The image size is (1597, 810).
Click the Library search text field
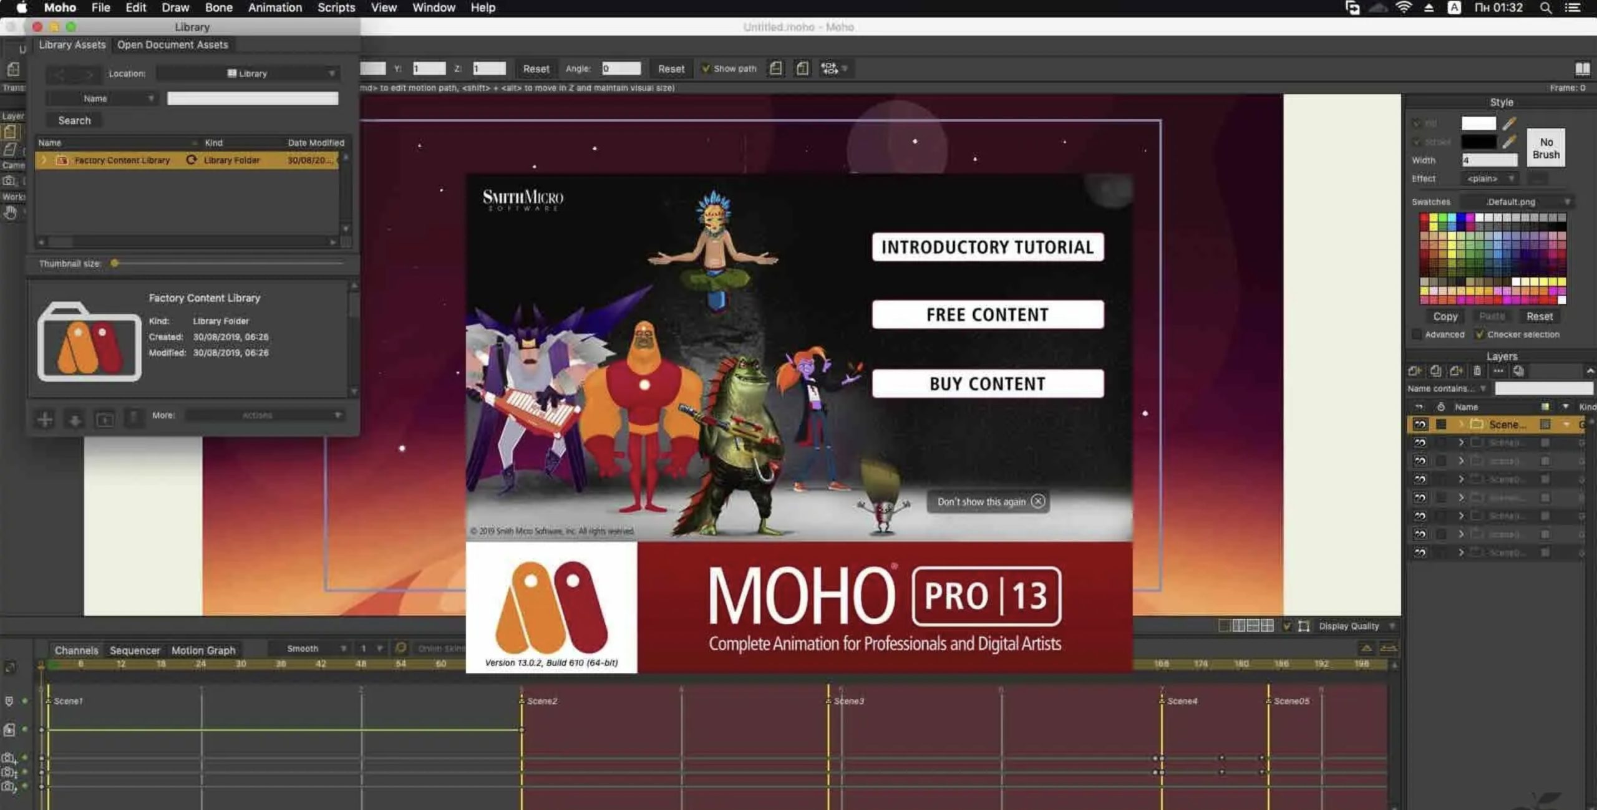point(253,99)
